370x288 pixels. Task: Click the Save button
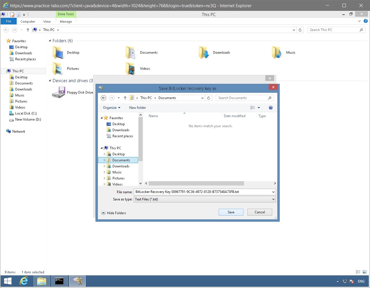(231, 212)
